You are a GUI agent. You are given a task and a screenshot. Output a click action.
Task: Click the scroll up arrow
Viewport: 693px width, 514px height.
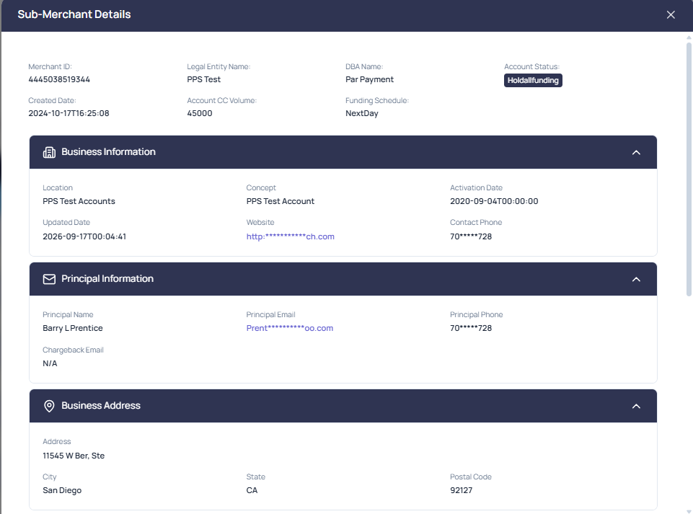point(689,37)
